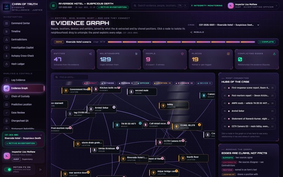
Task: Click the search magnifier icon in top bar
Action: (135, 6)
